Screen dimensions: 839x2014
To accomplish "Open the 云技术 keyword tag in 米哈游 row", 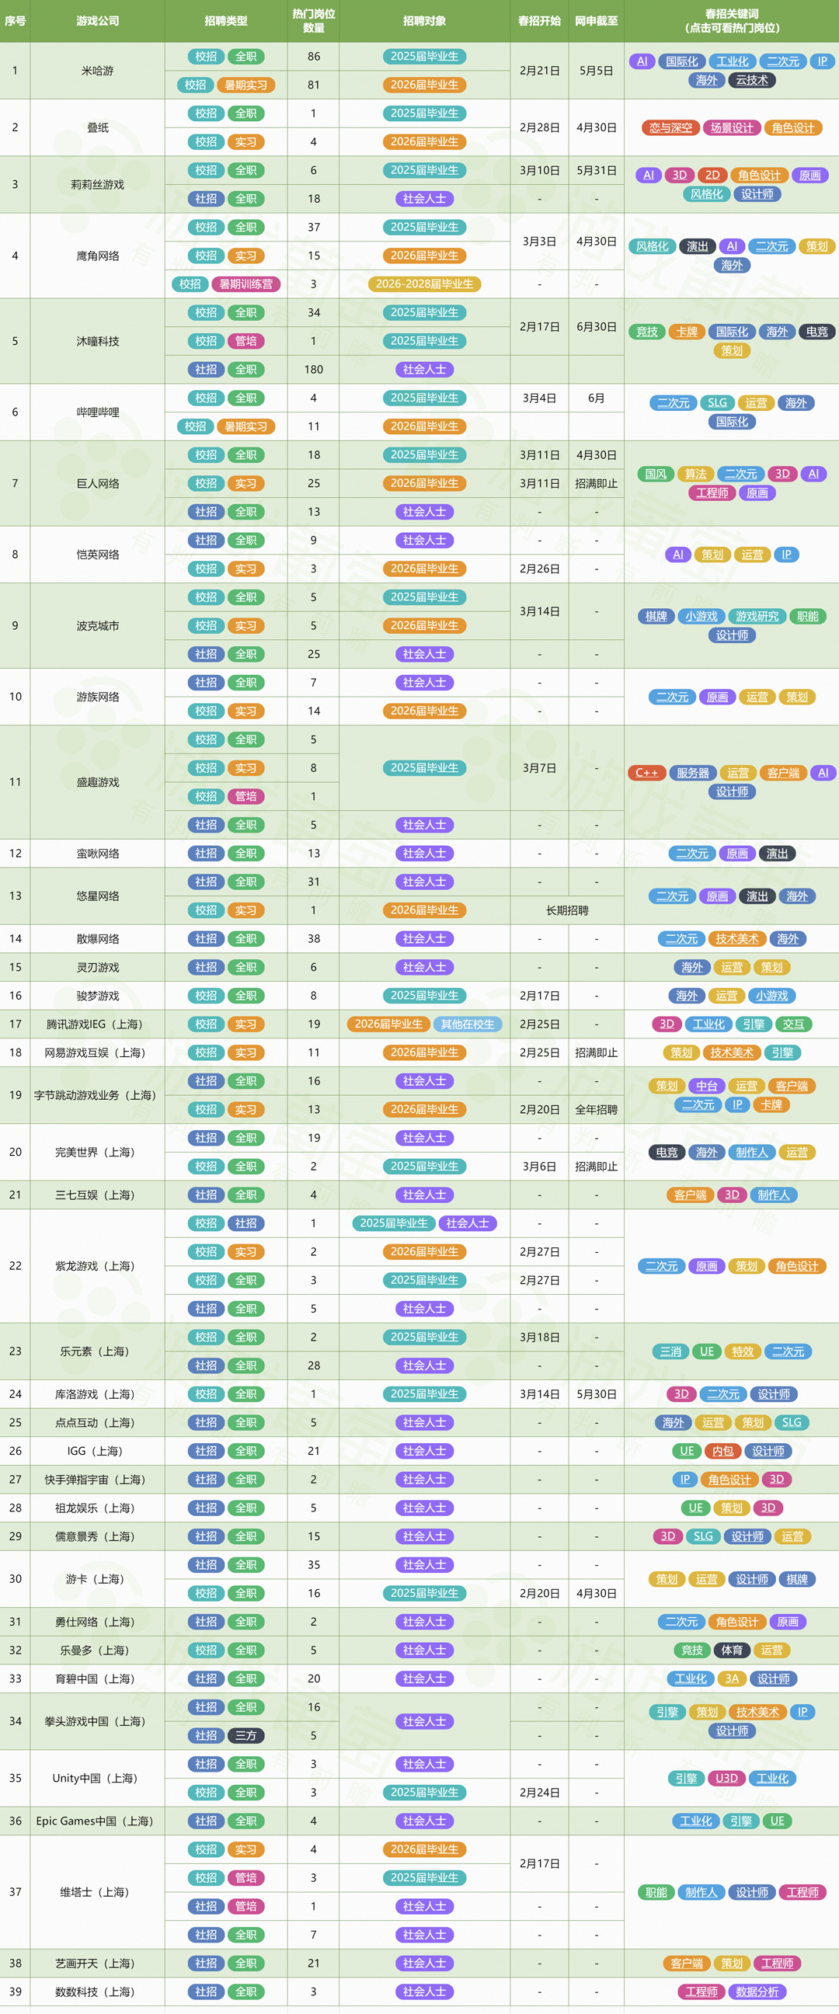I will point(752,80).
